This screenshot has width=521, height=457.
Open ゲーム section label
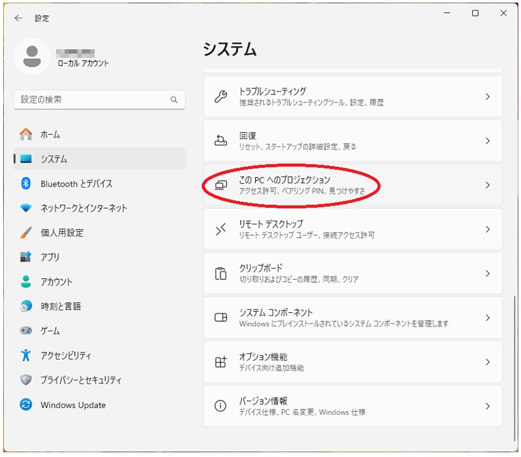[50, 331]
